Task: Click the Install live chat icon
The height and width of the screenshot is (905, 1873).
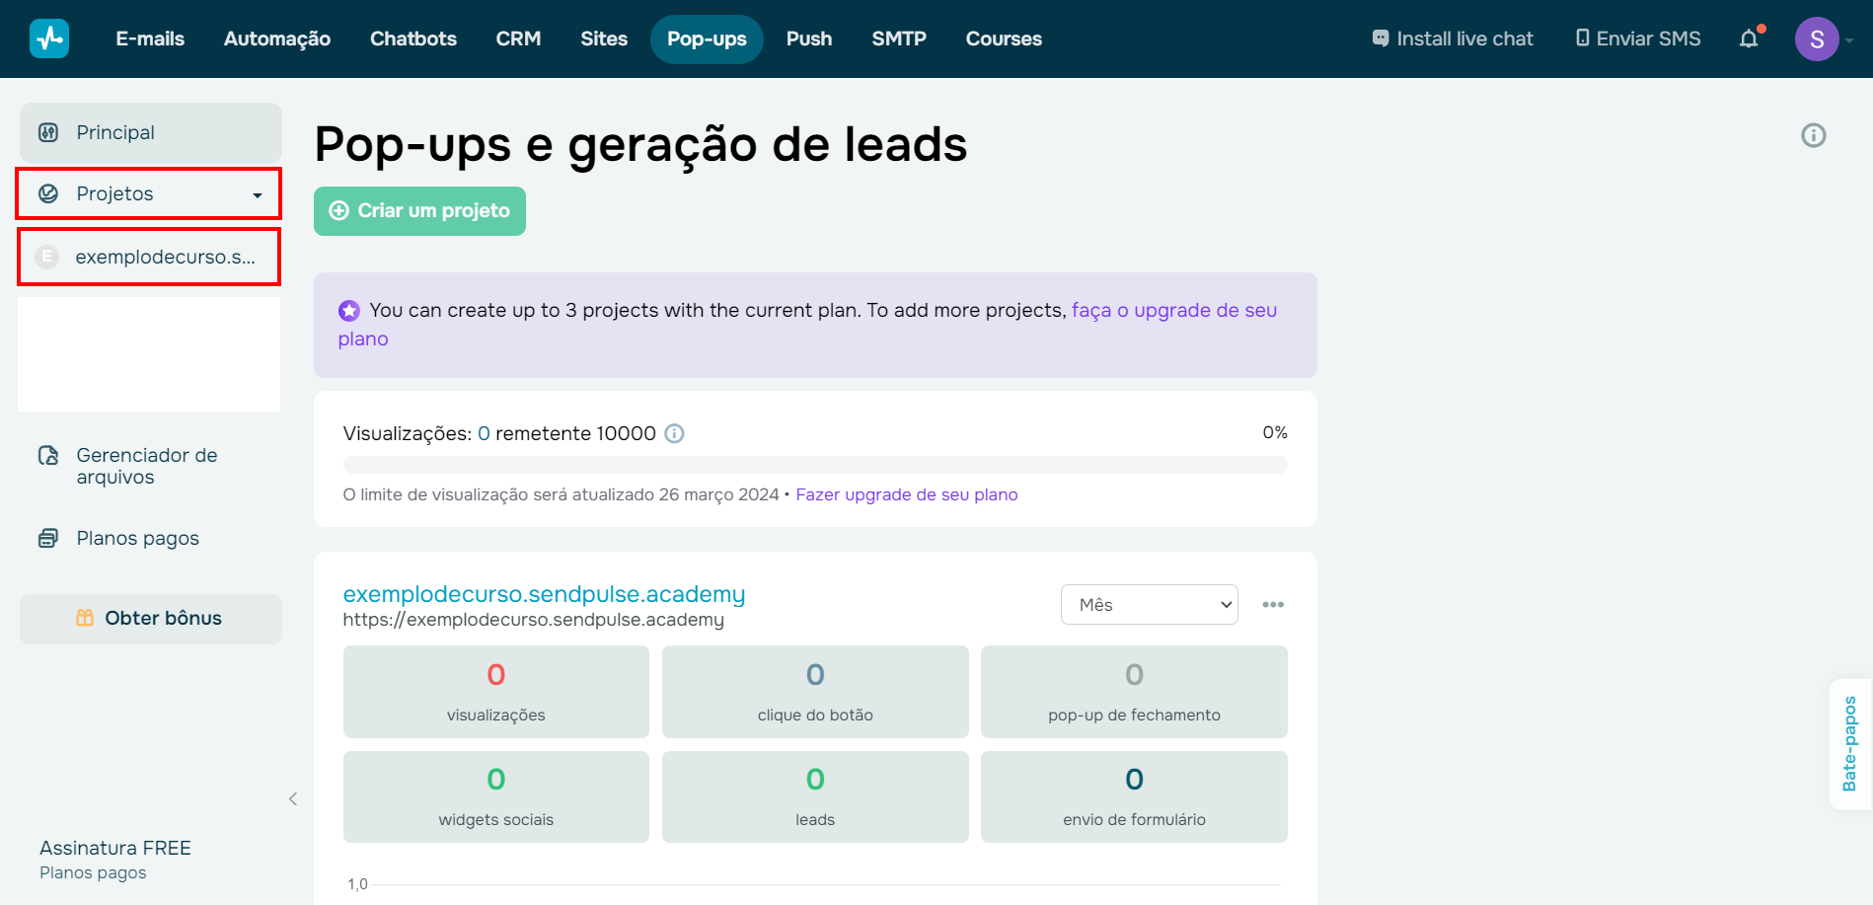Action: tap(1381, 38)
